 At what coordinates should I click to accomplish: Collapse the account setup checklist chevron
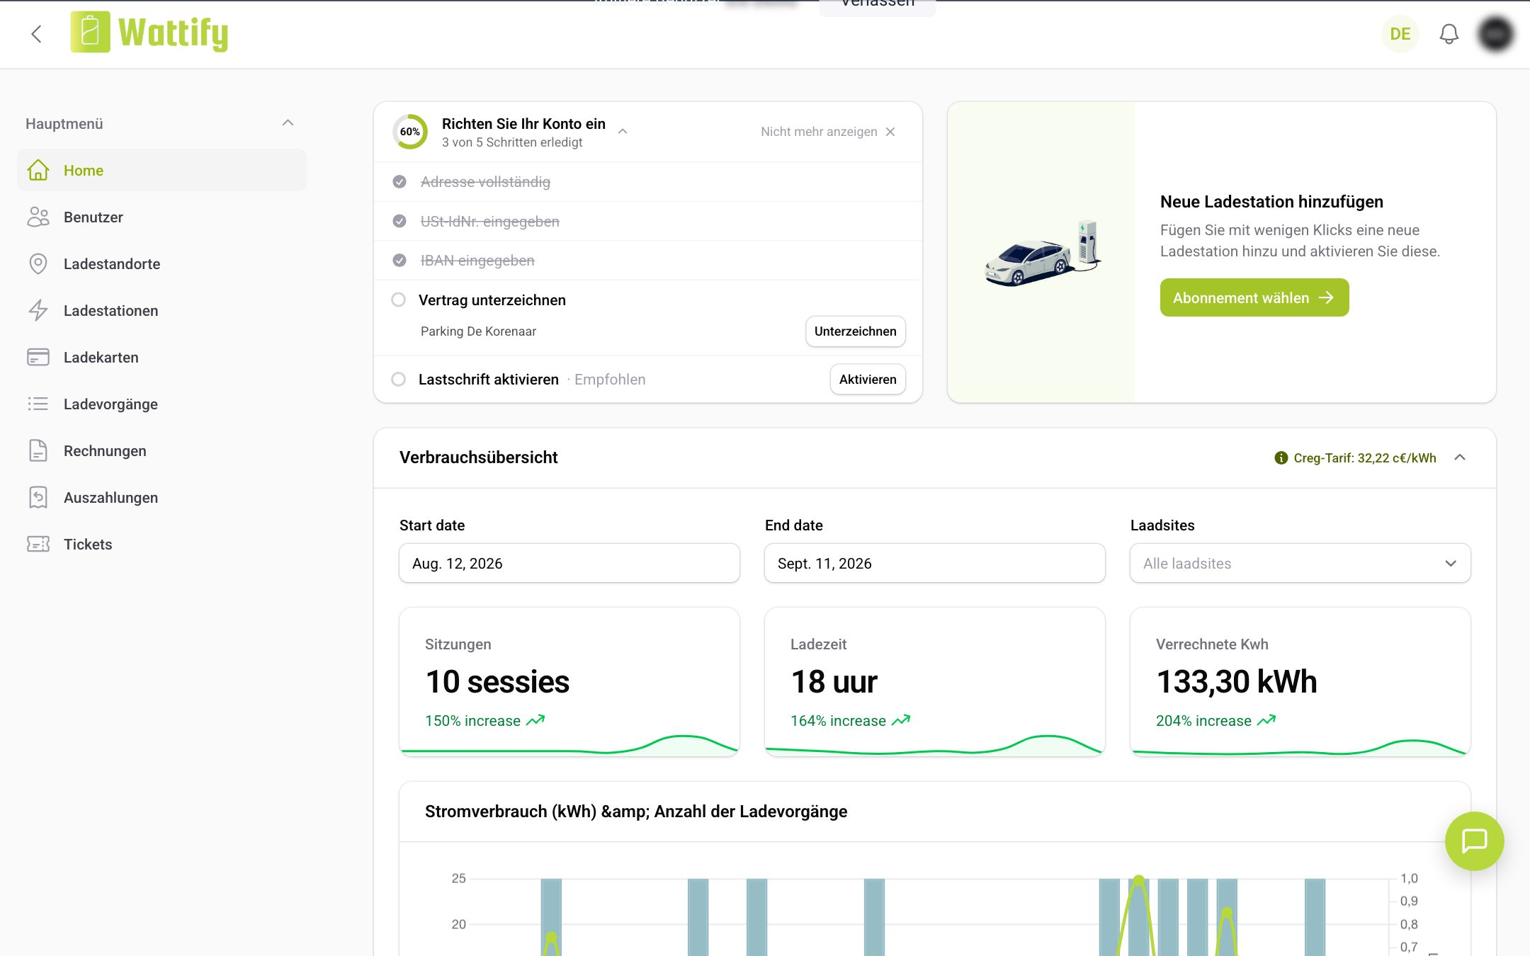(x=623, y=131)
